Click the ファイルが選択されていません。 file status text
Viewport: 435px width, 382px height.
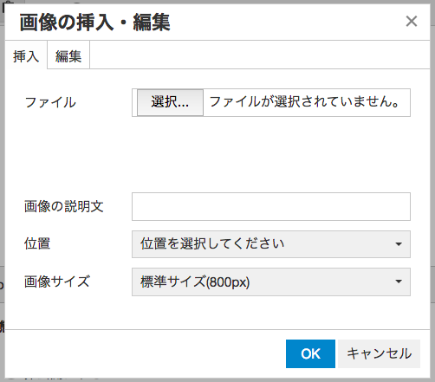[304, 102]
